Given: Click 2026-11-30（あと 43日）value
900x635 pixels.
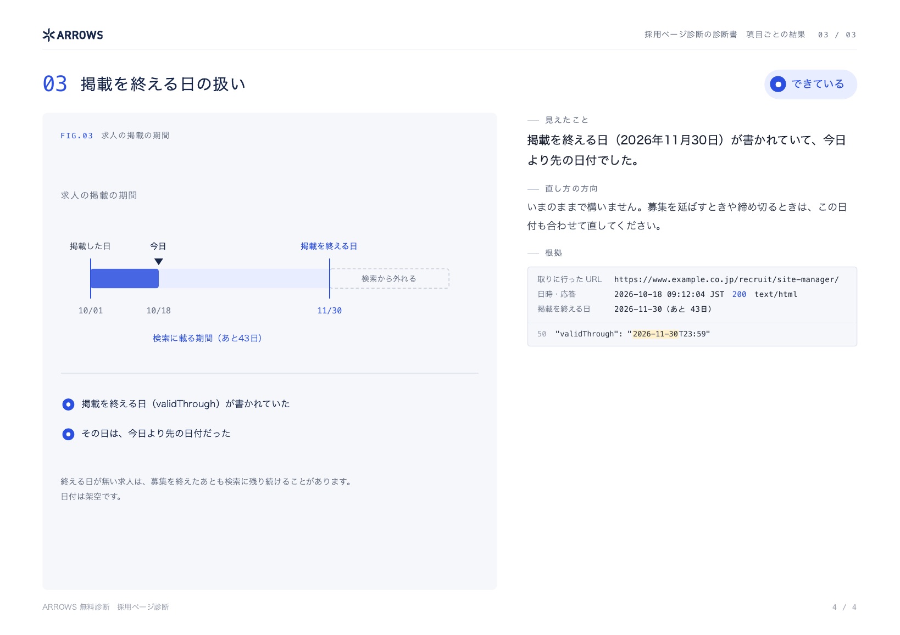Looking at the screenshot, I should pyautogui.click(x=663, y=309).
